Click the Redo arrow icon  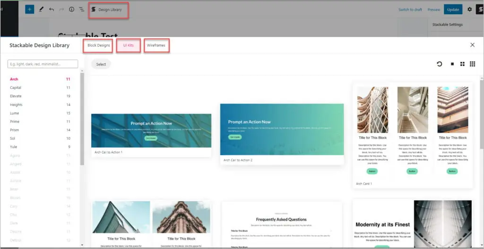61,9
